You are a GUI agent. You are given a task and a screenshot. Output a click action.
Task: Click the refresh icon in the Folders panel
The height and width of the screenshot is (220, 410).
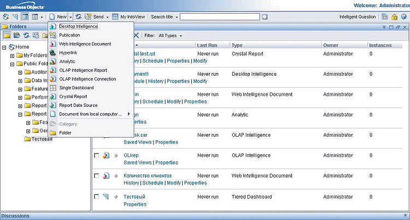[x=26, y=35]
